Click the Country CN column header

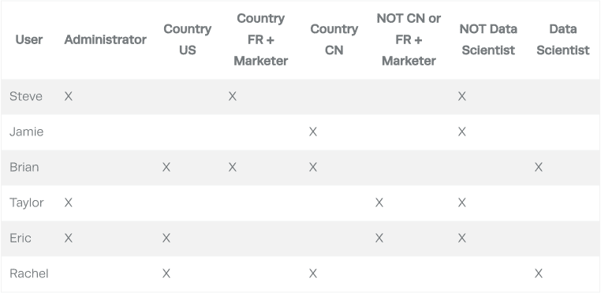tap(334, 39)
